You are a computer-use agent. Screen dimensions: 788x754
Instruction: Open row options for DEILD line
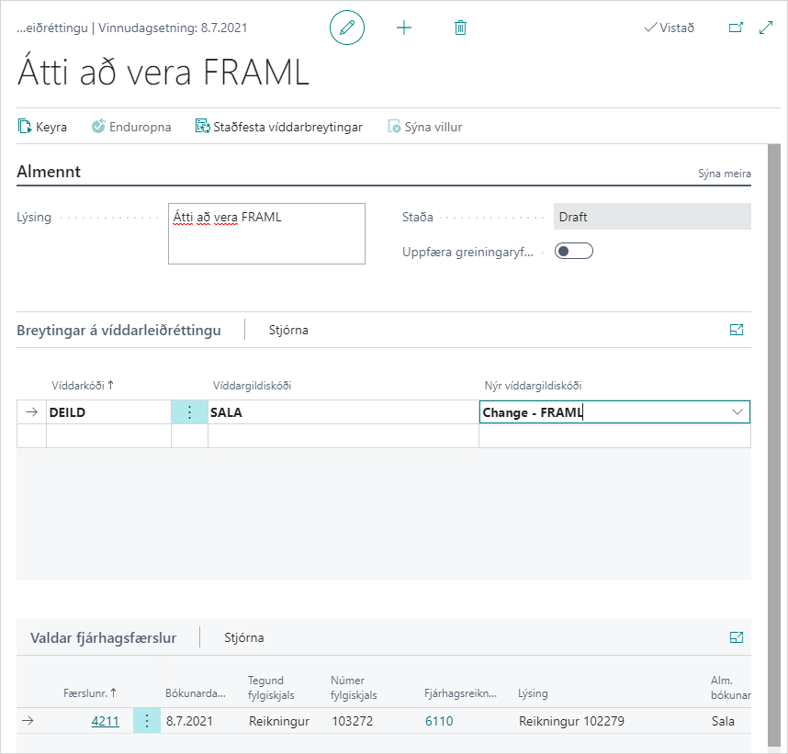click(190, 412)
